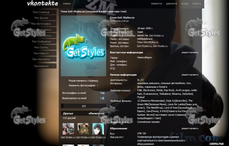Open second friend's avatar in camouflage
Screen dimensions: 229x146
(x=83, y=129)
